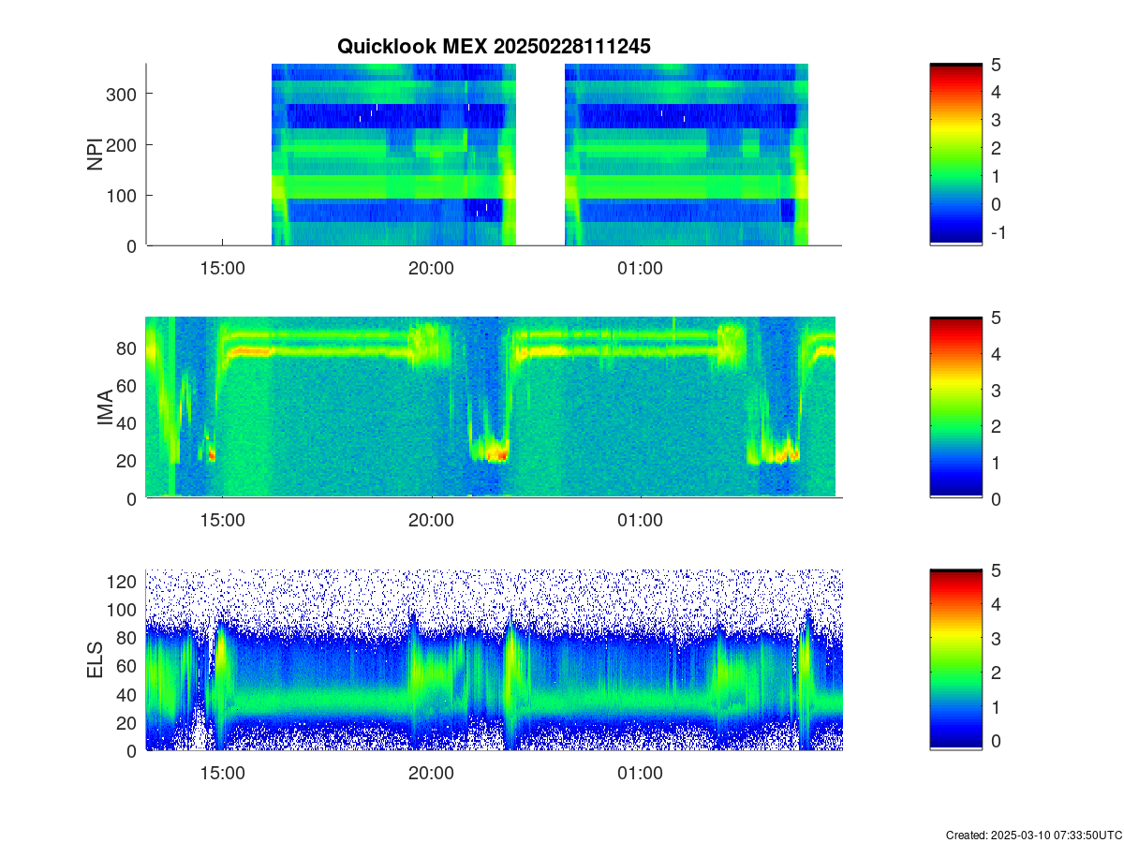1124x843 pixels.
Task: Click the 60 tick on ELS y-axis
Action: 126,666
